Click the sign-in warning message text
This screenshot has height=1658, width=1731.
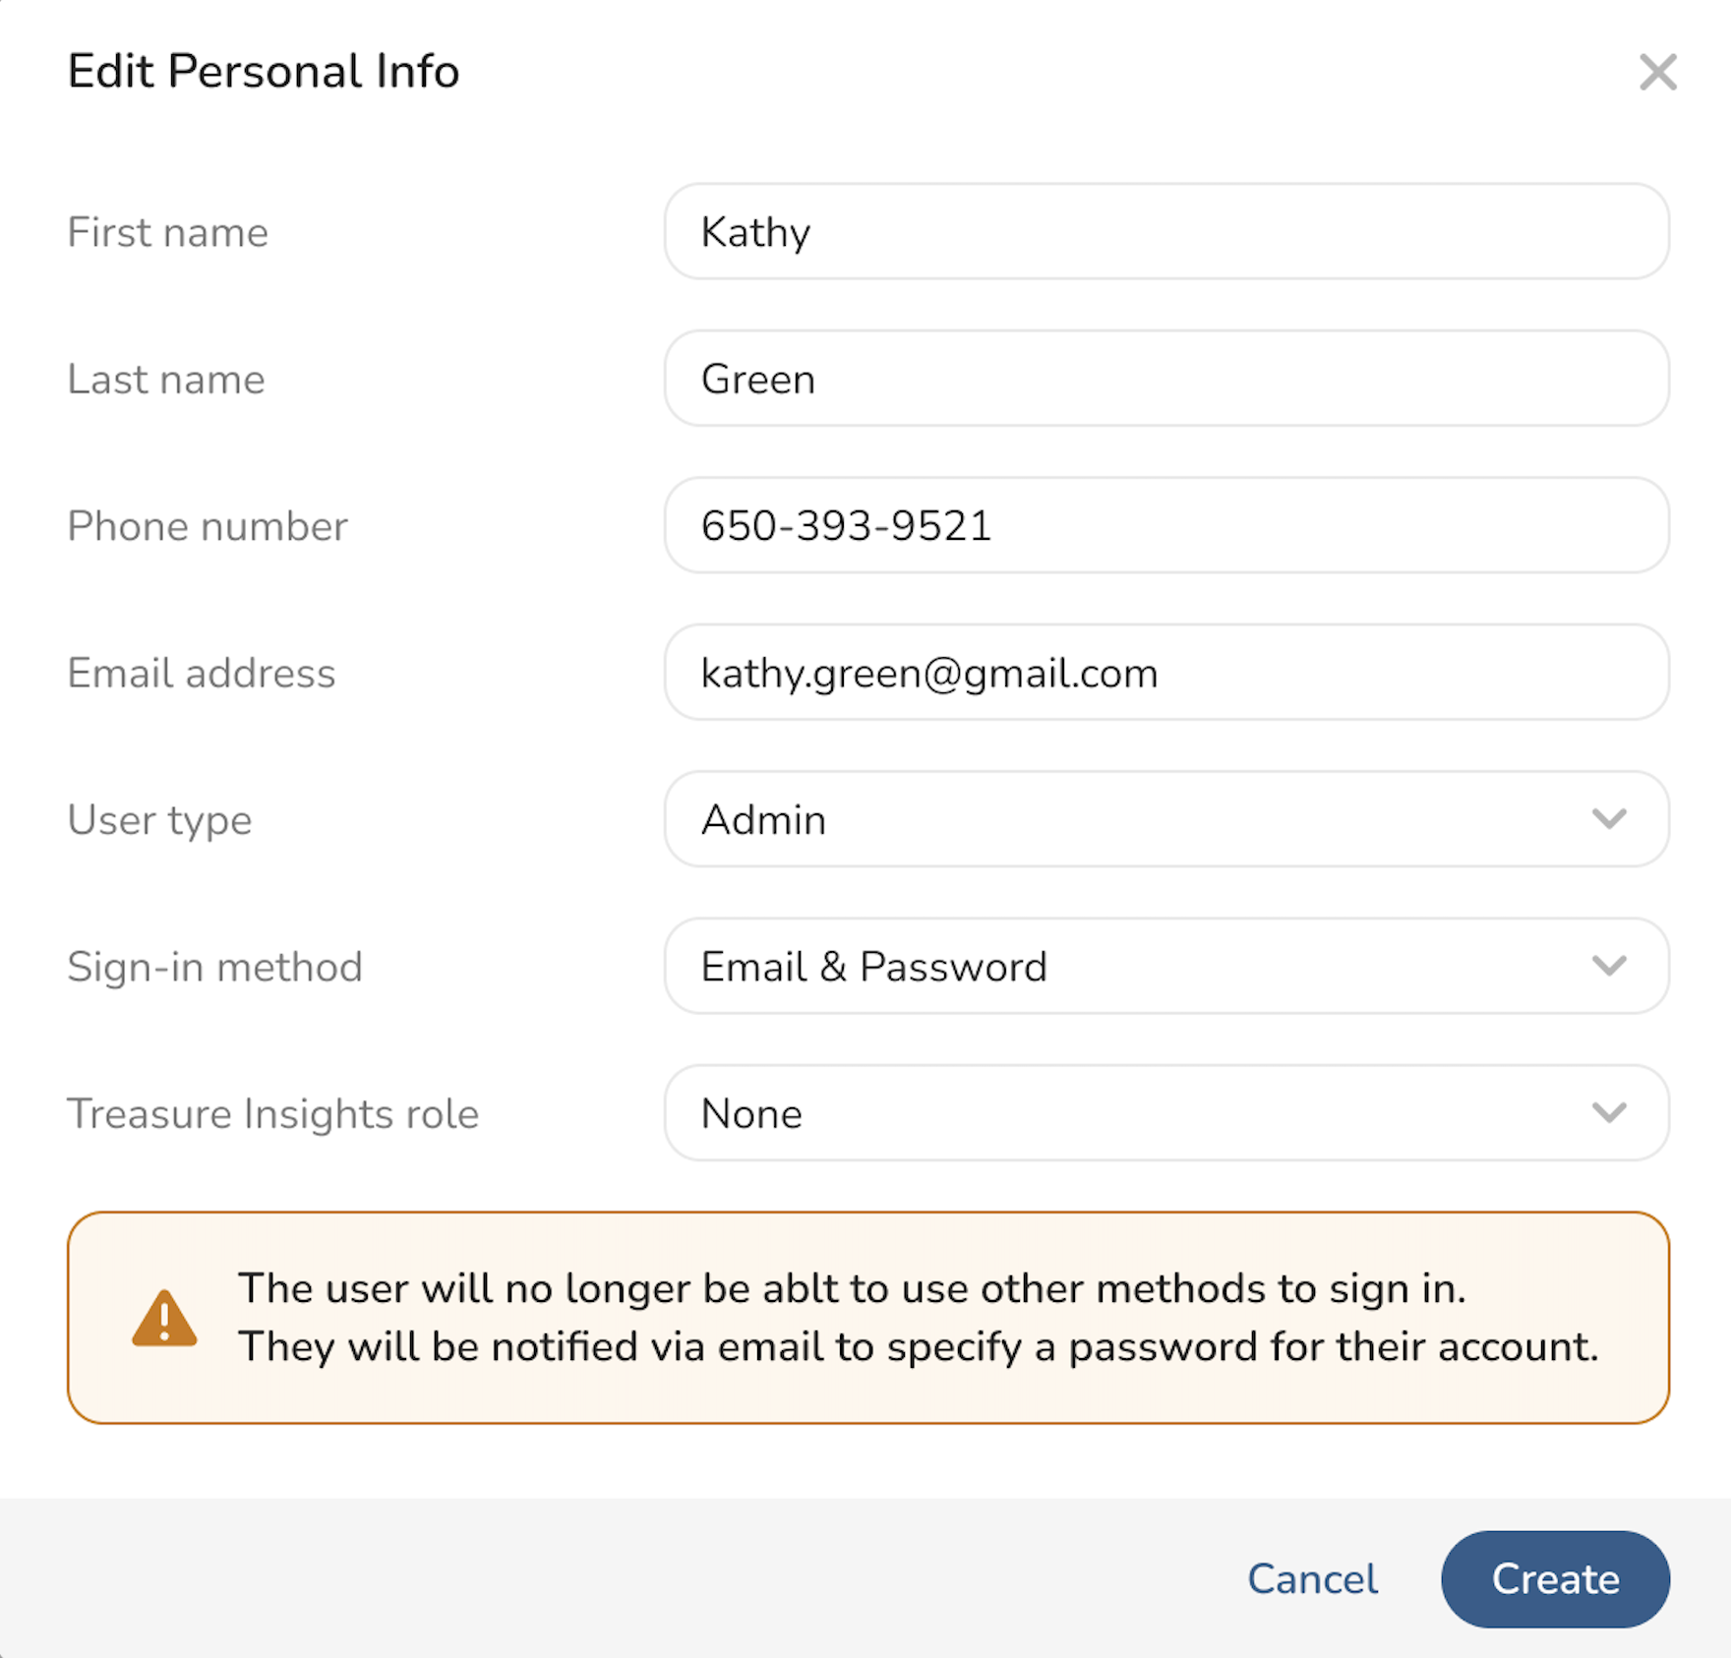[x=918, y=1318]
